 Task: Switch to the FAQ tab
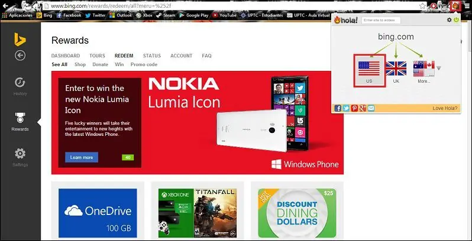pos(207,56)
